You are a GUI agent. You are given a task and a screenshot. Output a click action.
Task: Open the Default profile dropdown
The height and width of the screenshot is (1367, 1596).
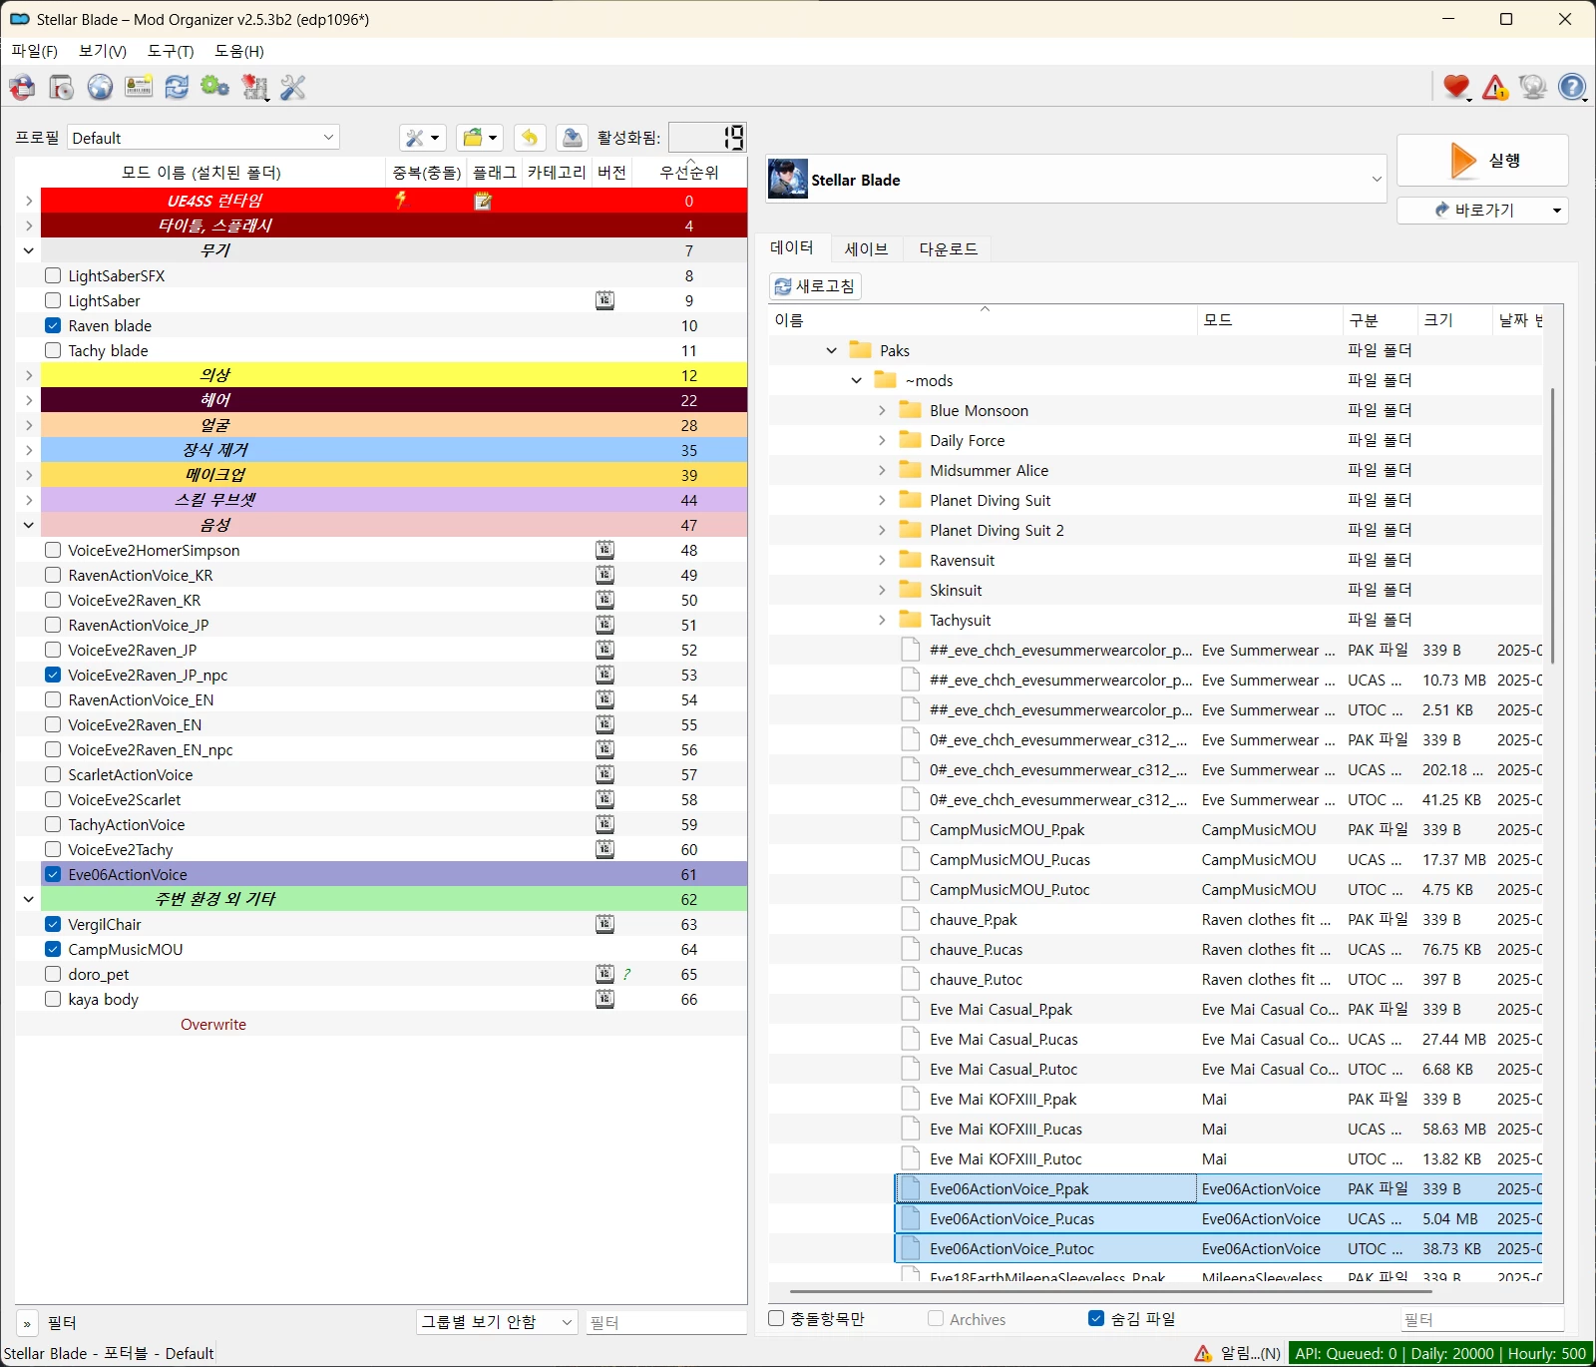[203, 138]
